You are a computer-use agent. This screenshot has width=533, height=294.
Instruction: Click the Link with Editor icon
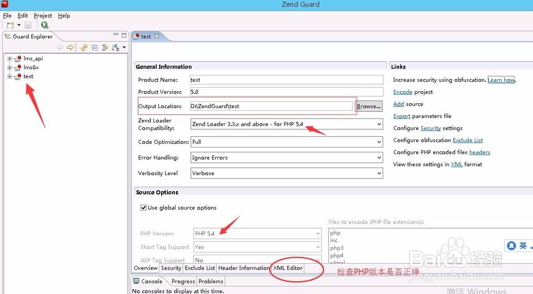(x=104, y=47)
